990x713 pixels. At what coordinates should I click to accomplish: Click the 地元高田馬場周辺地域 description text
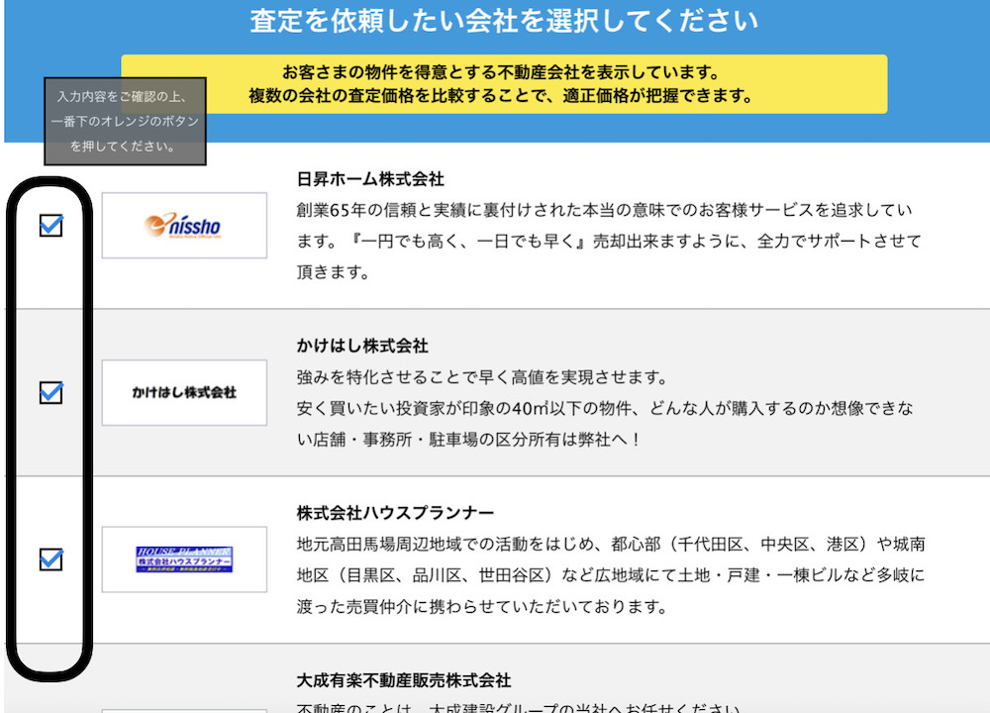pos(611,575)
